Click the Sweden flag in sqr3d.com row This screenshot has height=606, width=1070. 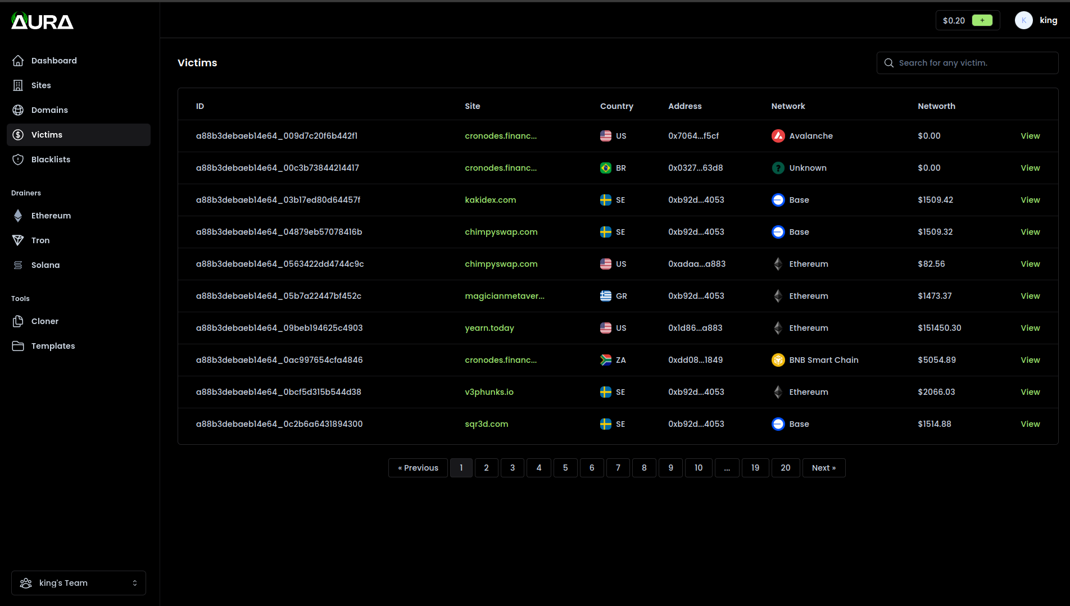(x=606, y=424)
